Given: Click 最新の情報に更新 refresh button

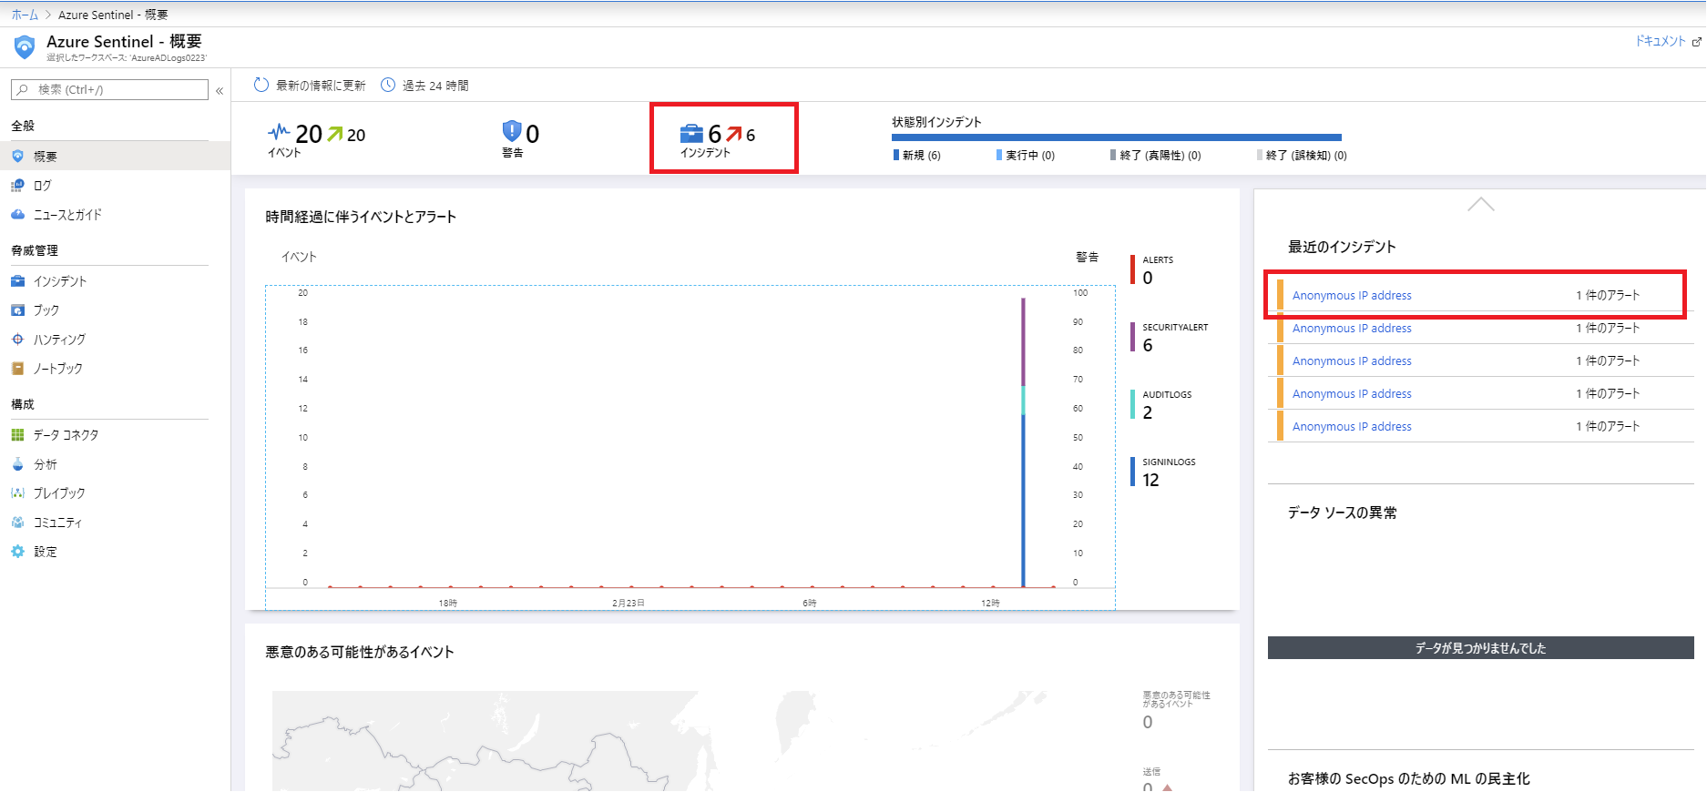Looking at the screenshot, I should pyautogui.click(x=310, y=86).
